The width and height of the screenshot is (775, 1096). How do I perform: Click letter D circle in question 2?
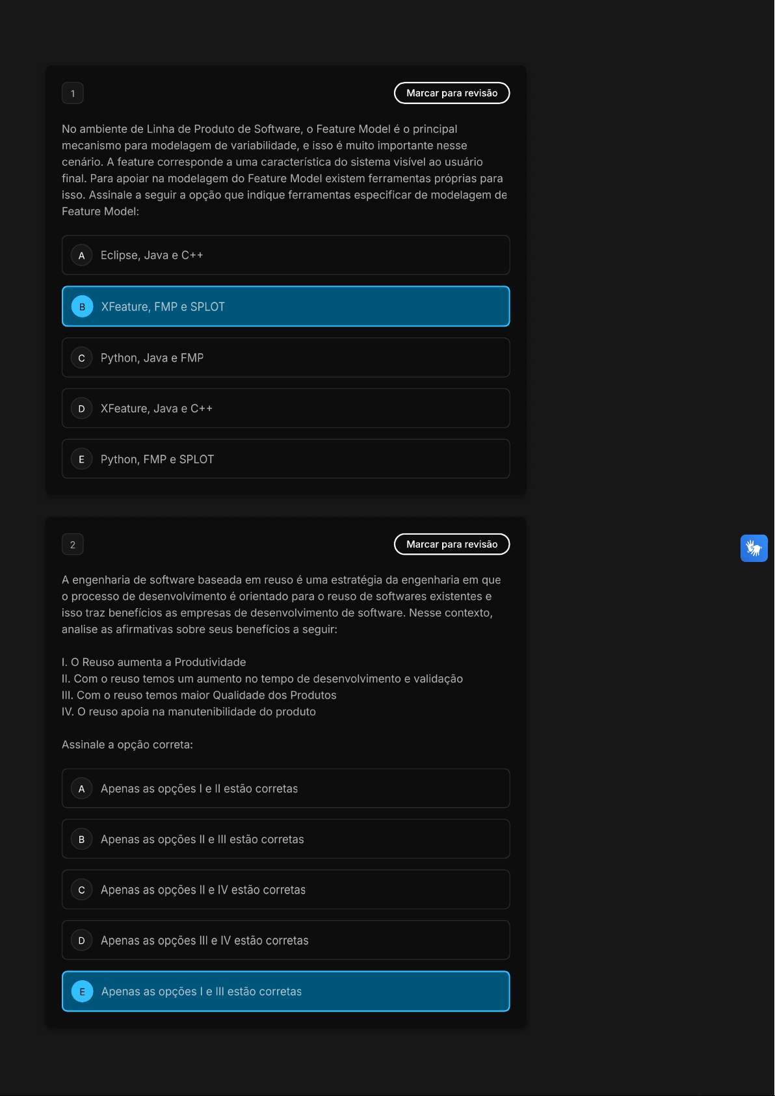coord(82,941)
